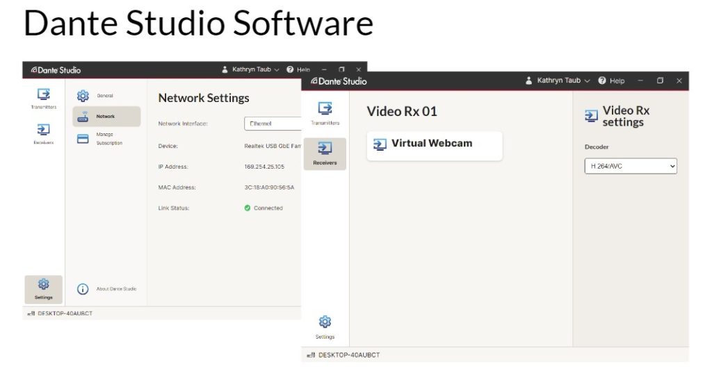Open Transmitters in the left Dante Studio window
Viewport: 712px width, 368px height.
(44, 99)
